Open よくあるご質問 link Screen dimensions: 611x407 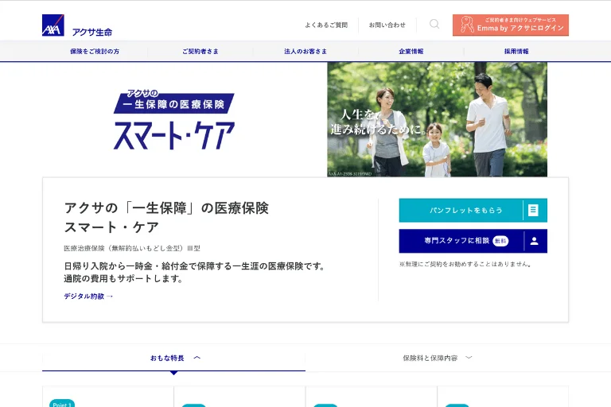tap(326, 25)
